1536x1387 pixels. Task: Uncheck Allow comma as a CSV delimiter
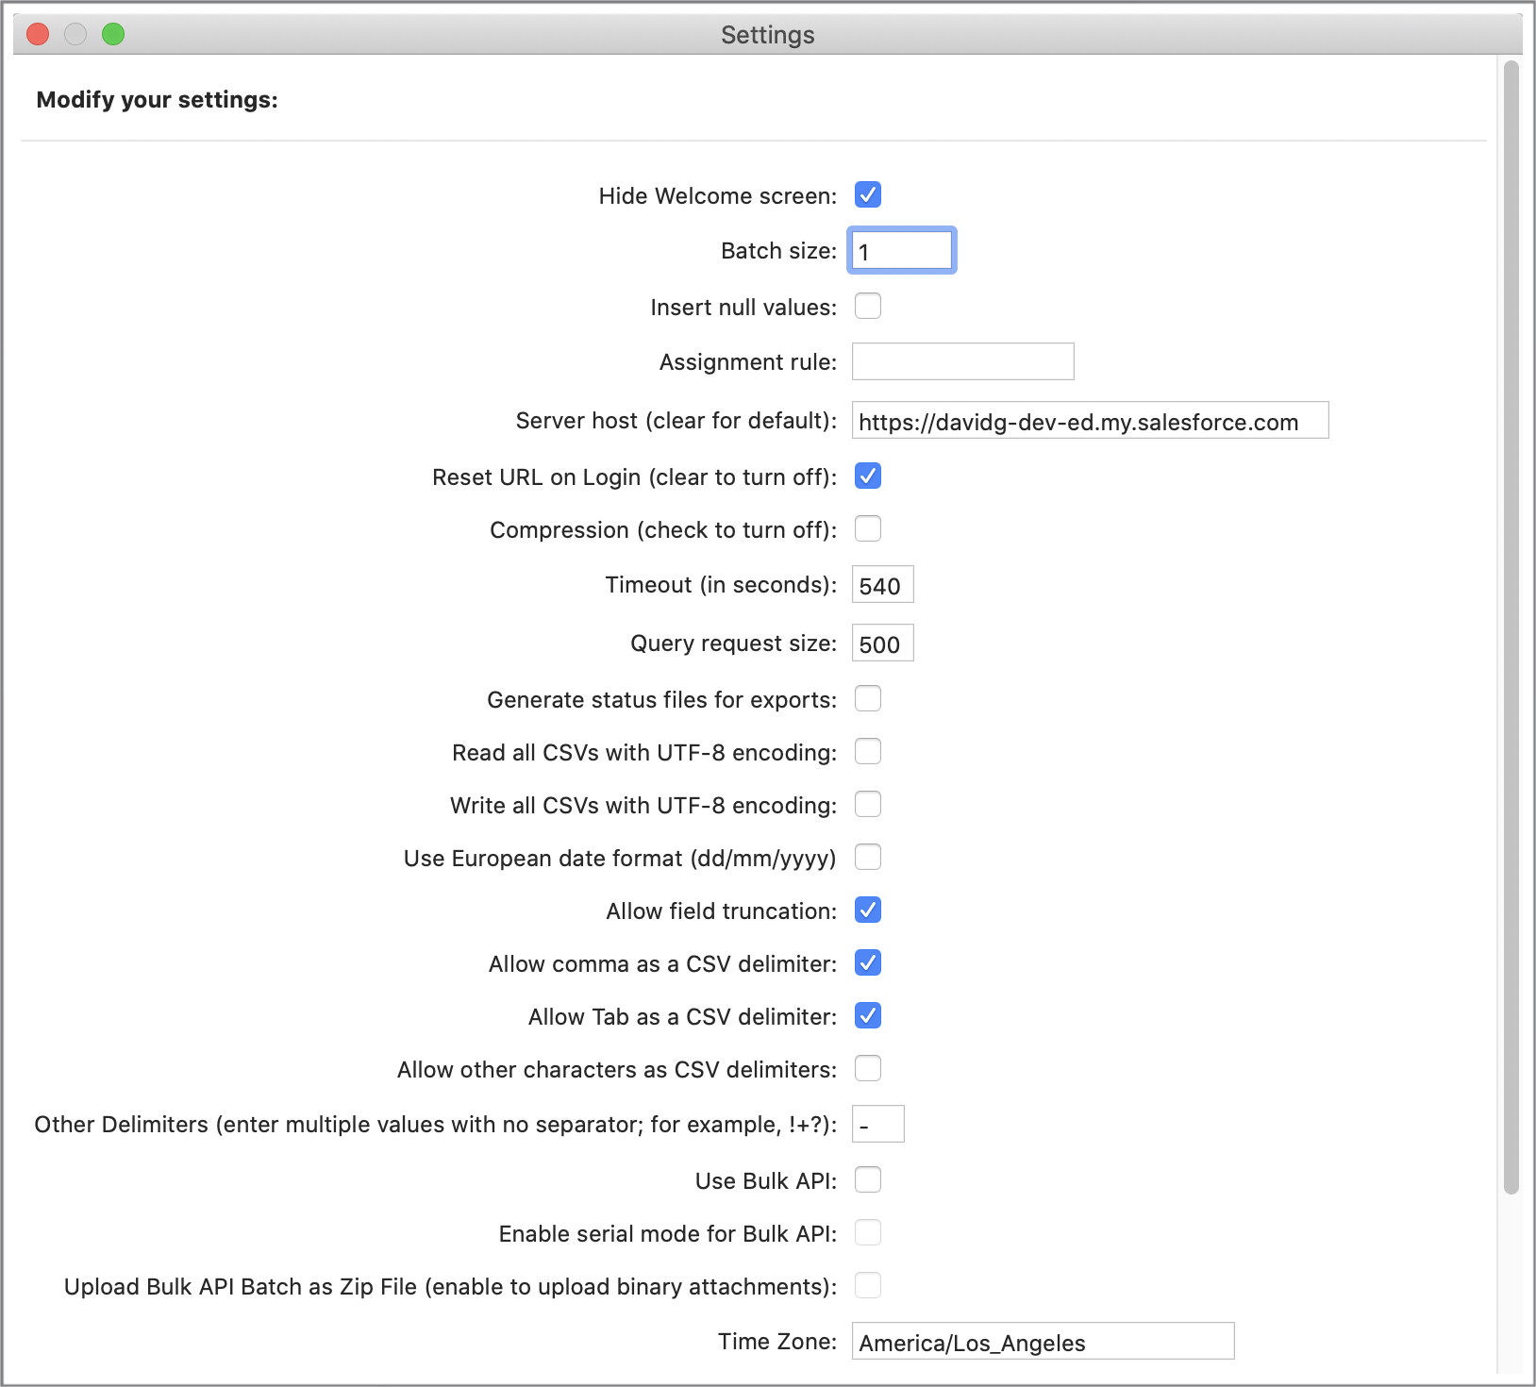(x=867, y=963)
